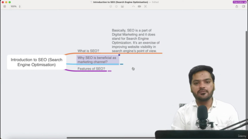
Task: Click the document icon beside the window title
Action: 91,2
